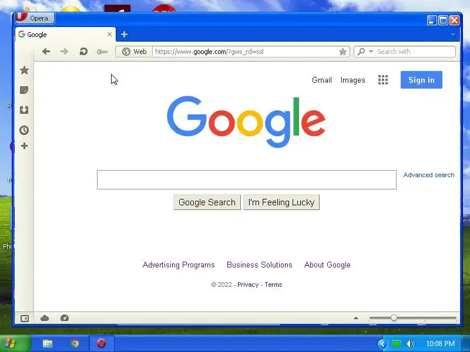
Task: Open a new tab with plus button
Action: 124,35
